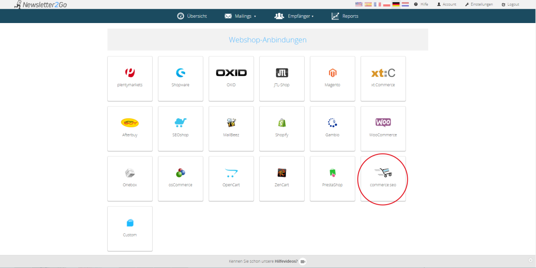536x268 pixels.
Task: Click the Custom label text
Action: [x=130, y=235]
